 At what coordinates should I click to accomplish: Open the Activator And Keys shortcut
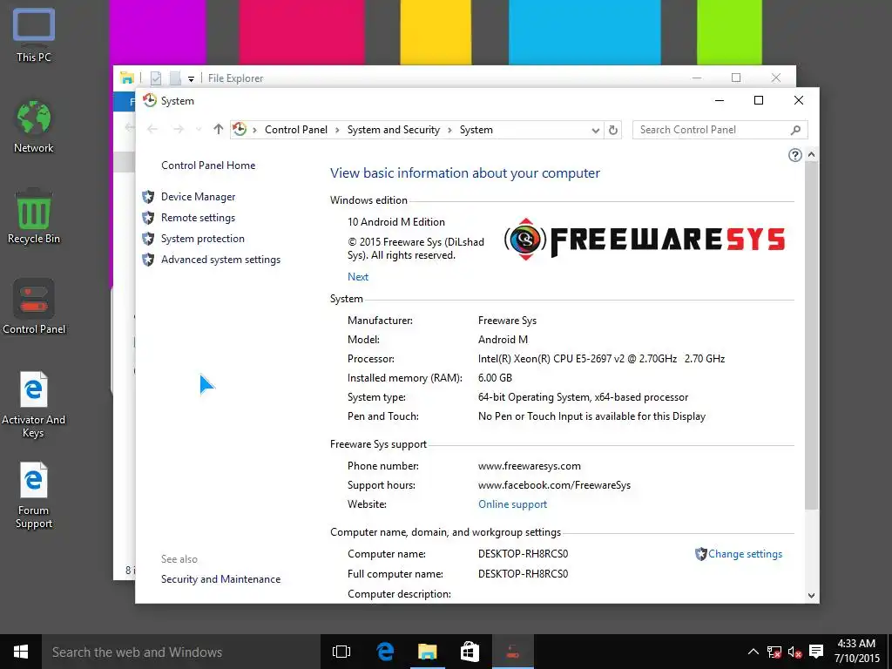coord(34,404)
